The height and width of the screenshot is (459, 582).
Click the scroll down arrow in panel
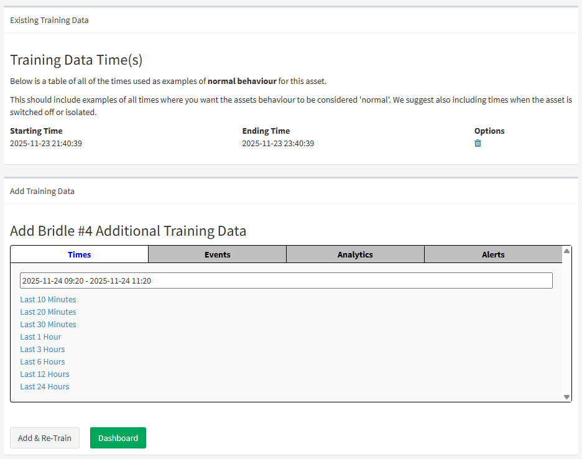click(566, 397)
